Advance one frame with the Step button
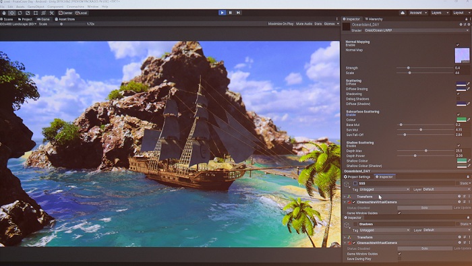The image size is (472, 266). click(238, 13)
